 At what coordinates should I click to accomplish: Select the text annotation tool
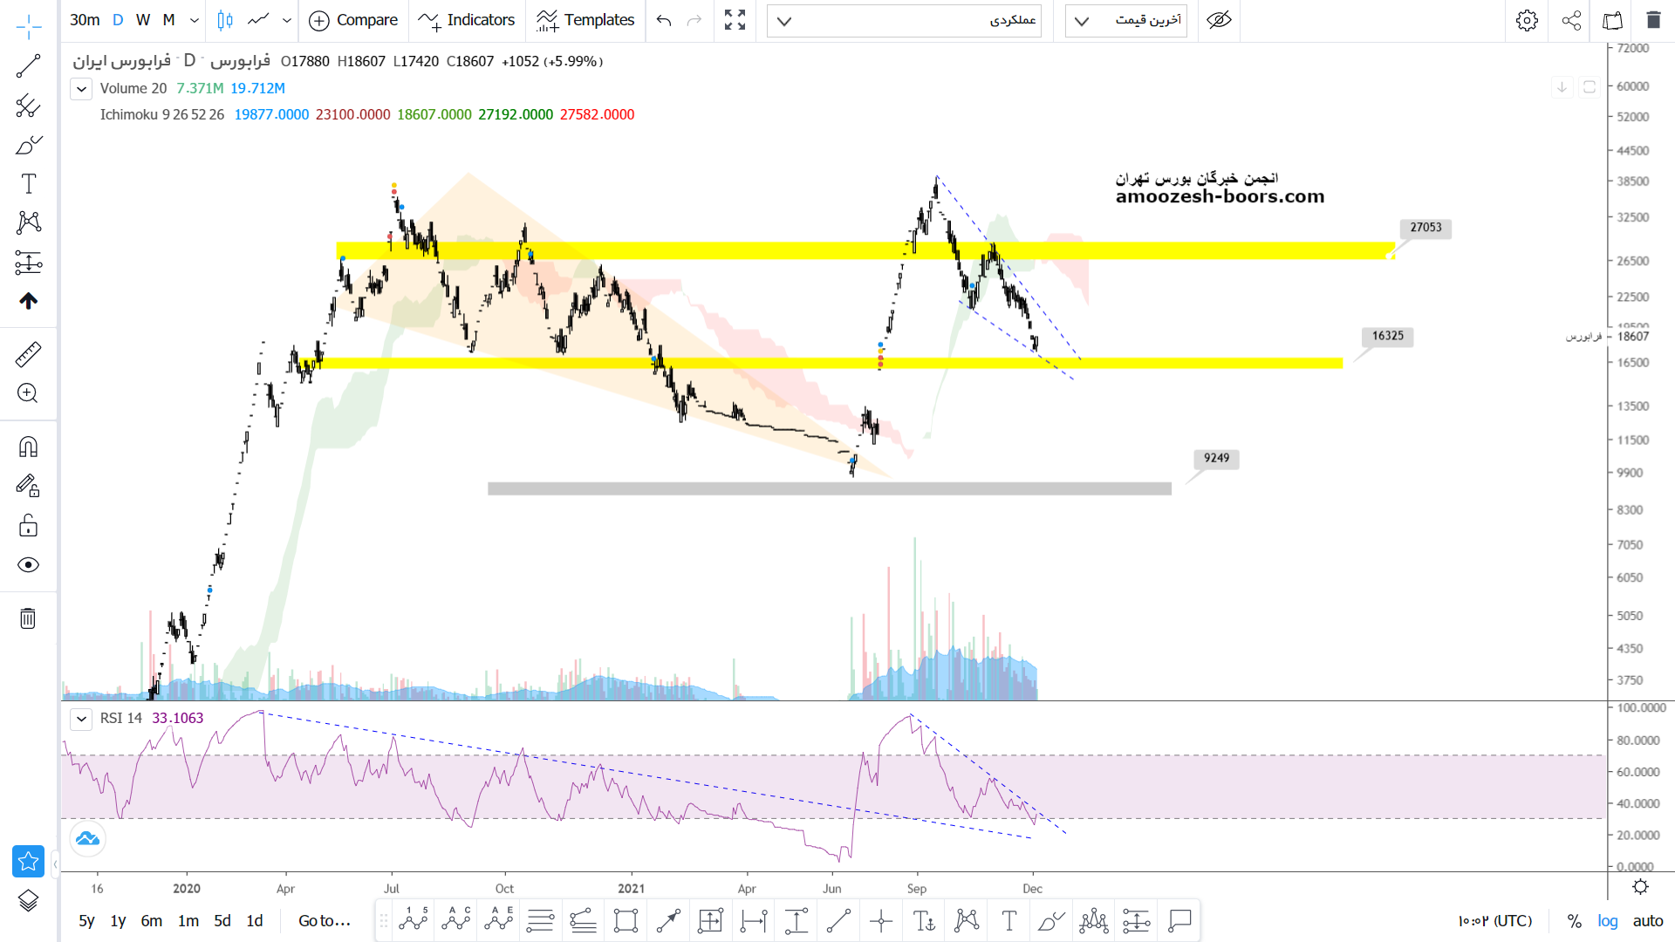(x=28, y=184)
